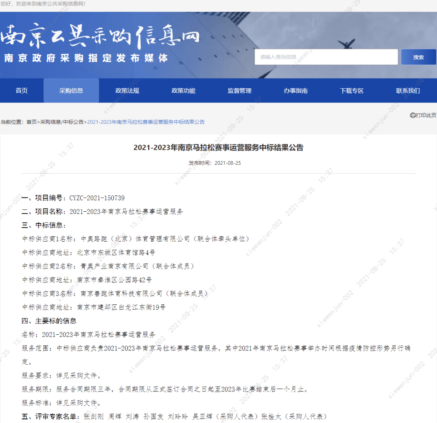Screen dimensions: 437x423
Task: Select 政策功能 in the navigation bar
Action: [183, 91]
